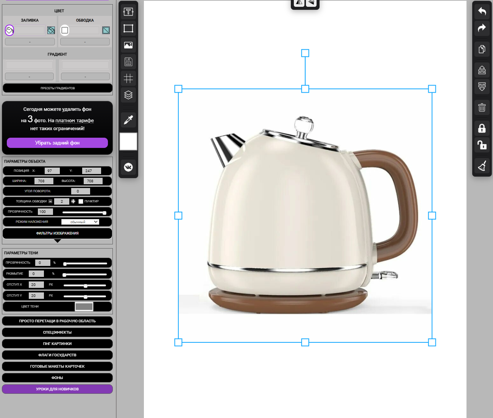Send object backward layer icon
The width and height of the screenshot is (493, 418).
click(x=482, y=87)
